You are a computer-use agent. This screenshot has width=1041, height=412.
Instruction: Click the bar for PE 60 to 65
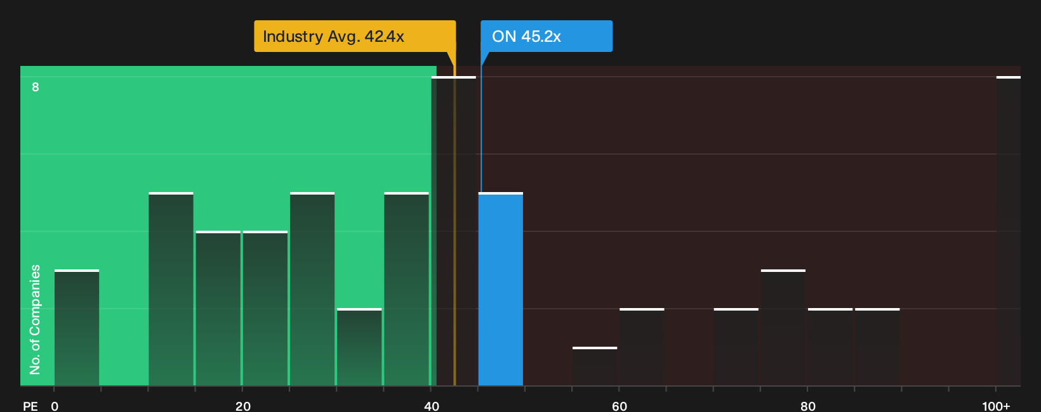click(642, 347)
